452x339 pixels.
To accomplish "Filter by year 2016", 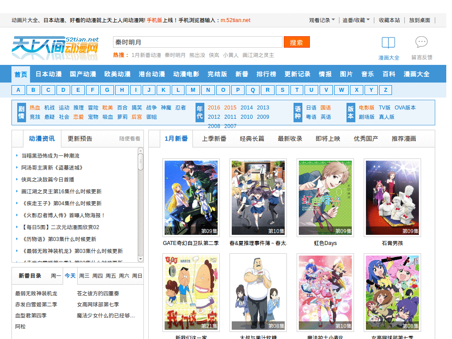I will click(x=214, y=108).
